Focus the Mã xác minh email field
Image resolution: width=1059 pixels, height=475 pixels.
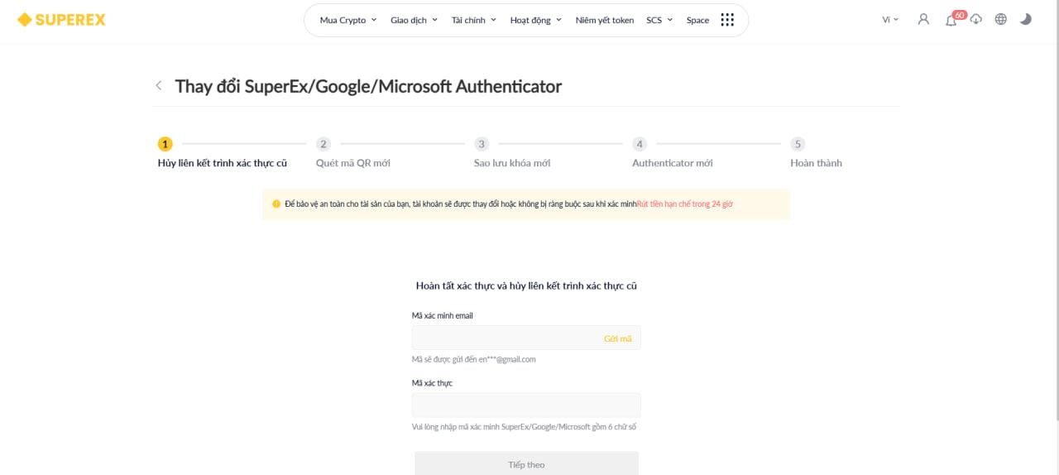point(526,338)
